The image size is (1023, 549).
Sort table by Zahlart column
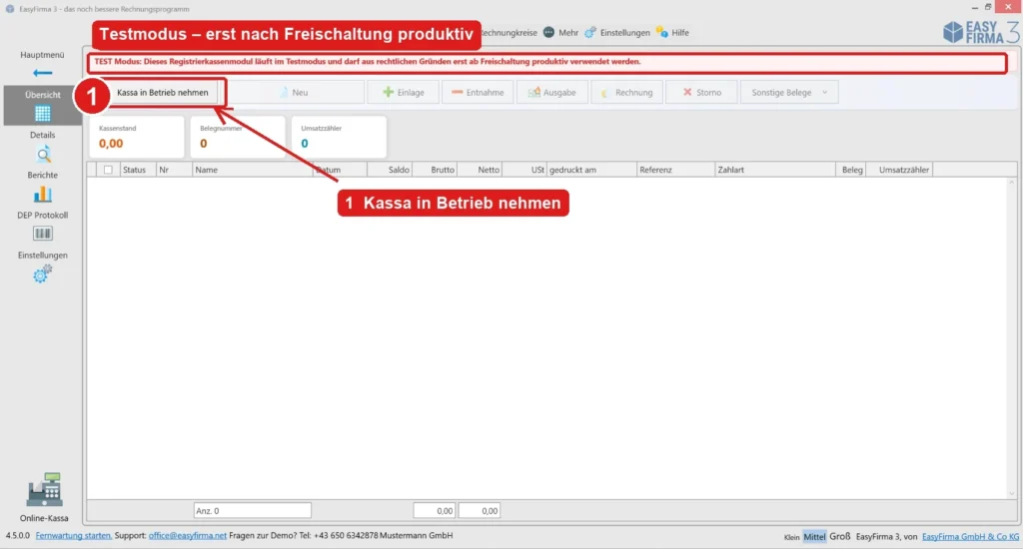click(775, 170)
